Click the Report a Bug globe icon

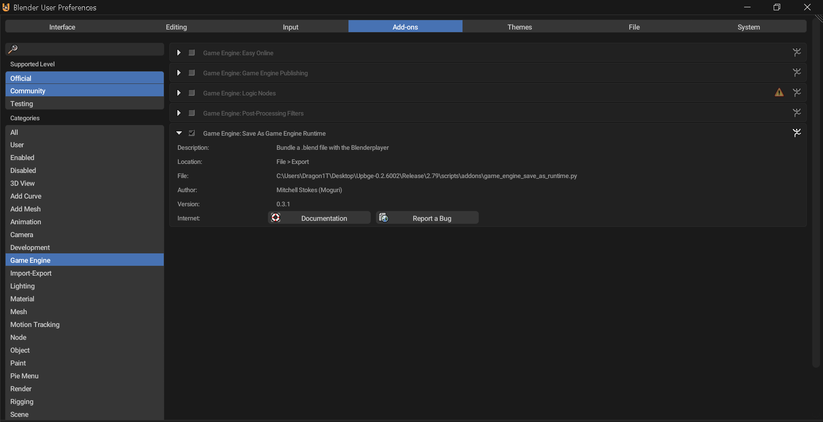pos(384,218)
